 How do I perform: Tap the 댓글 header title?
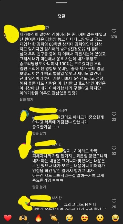coord(61,16)
